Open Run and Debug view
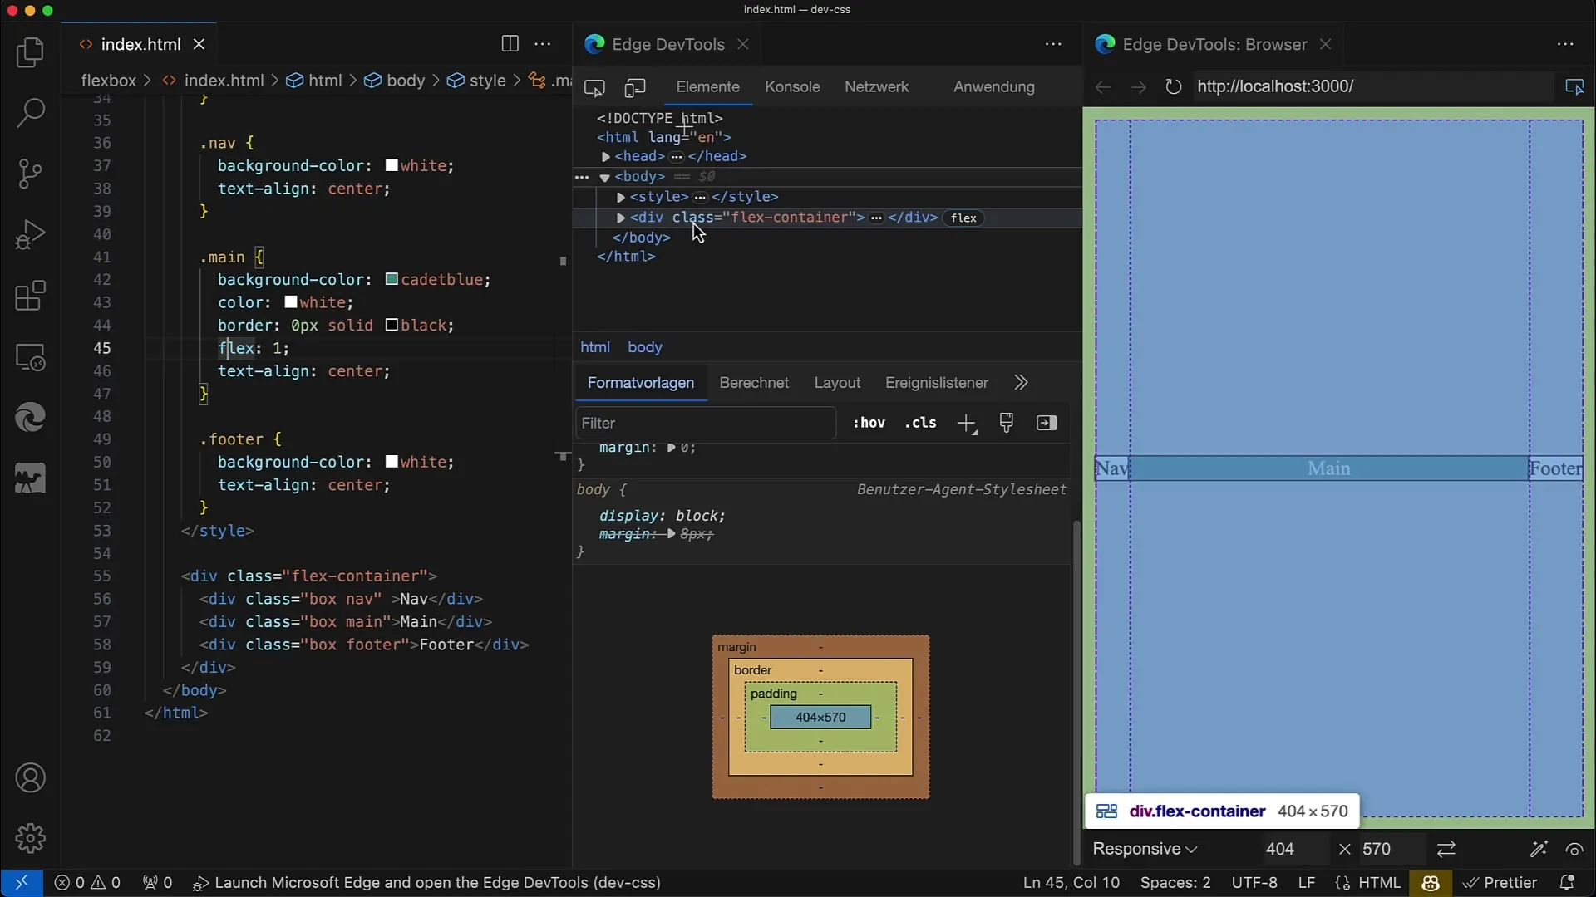1596x897 pixels. (30, 235)
